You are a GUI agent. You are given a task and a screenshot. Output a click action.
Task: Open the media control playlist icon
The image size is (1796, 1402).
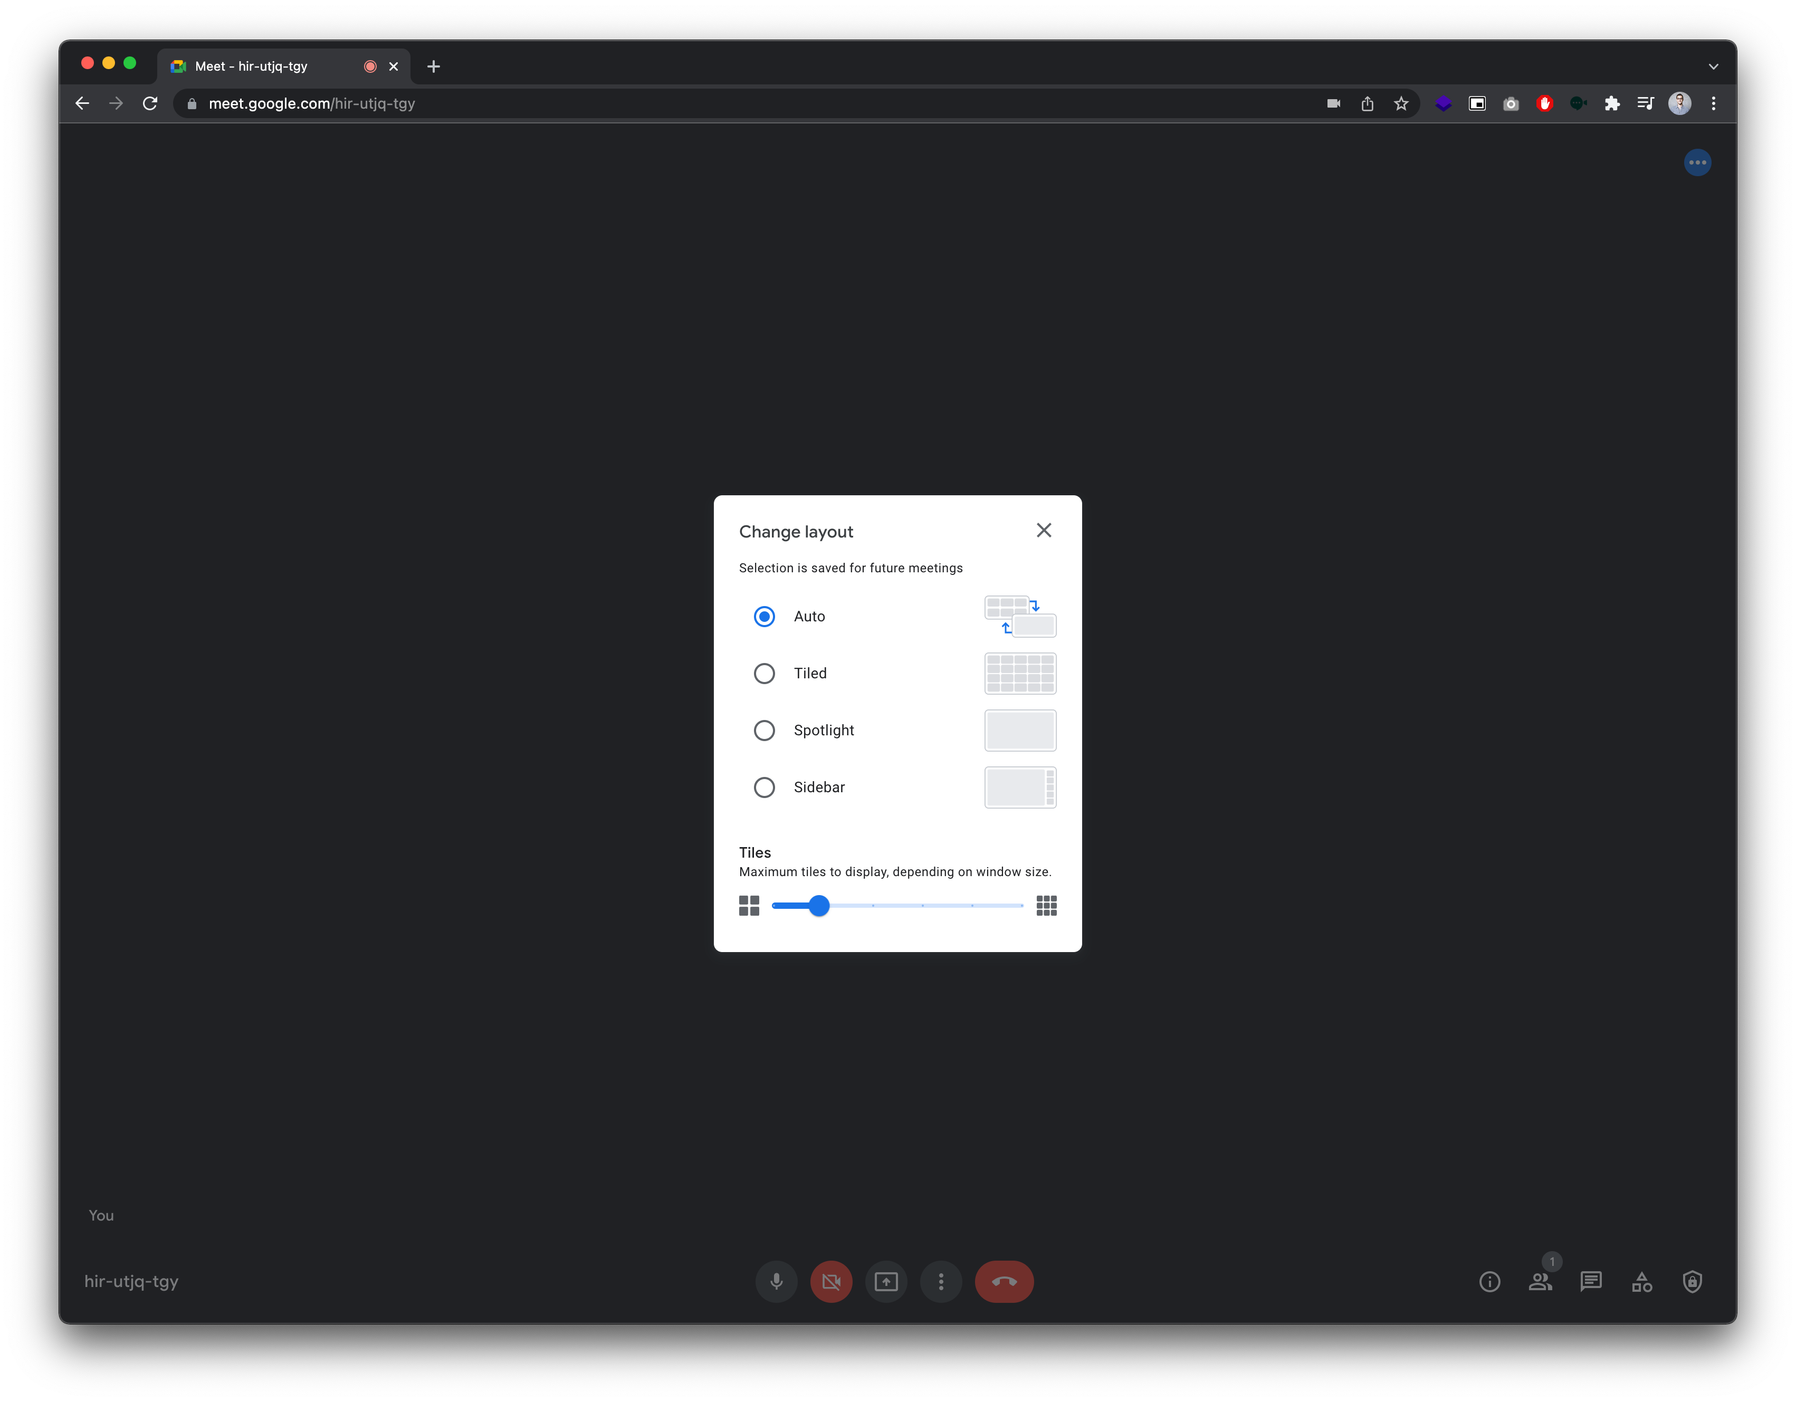(1646, 103)
